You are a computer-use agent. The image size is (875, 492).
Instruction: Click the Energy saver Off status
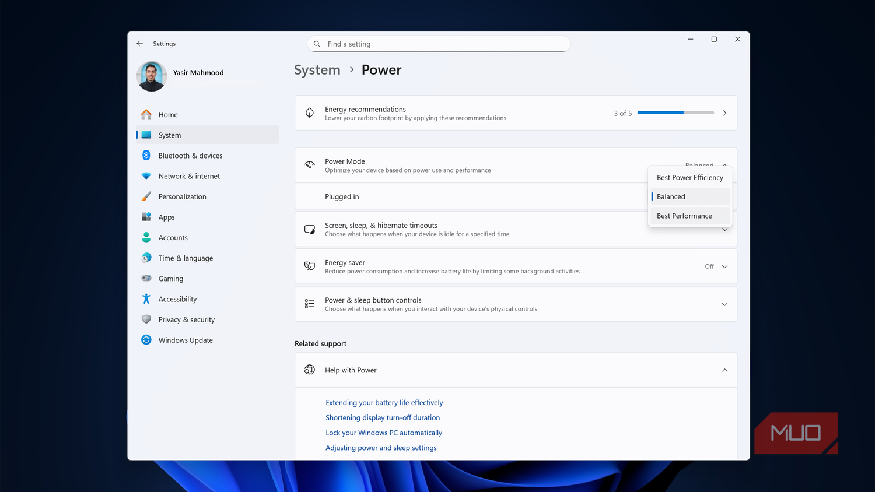[709, 266]
